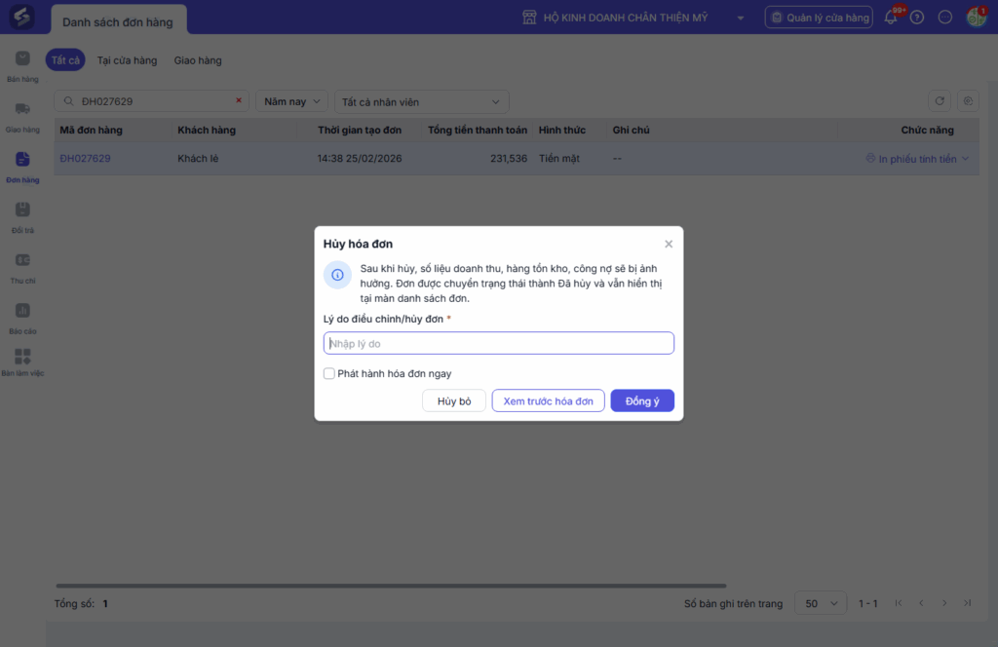Screen dimensions: 998x647
Task: Click the Mã đơn hàng column header
Action: pyautogui.click(x=91, y=130)
